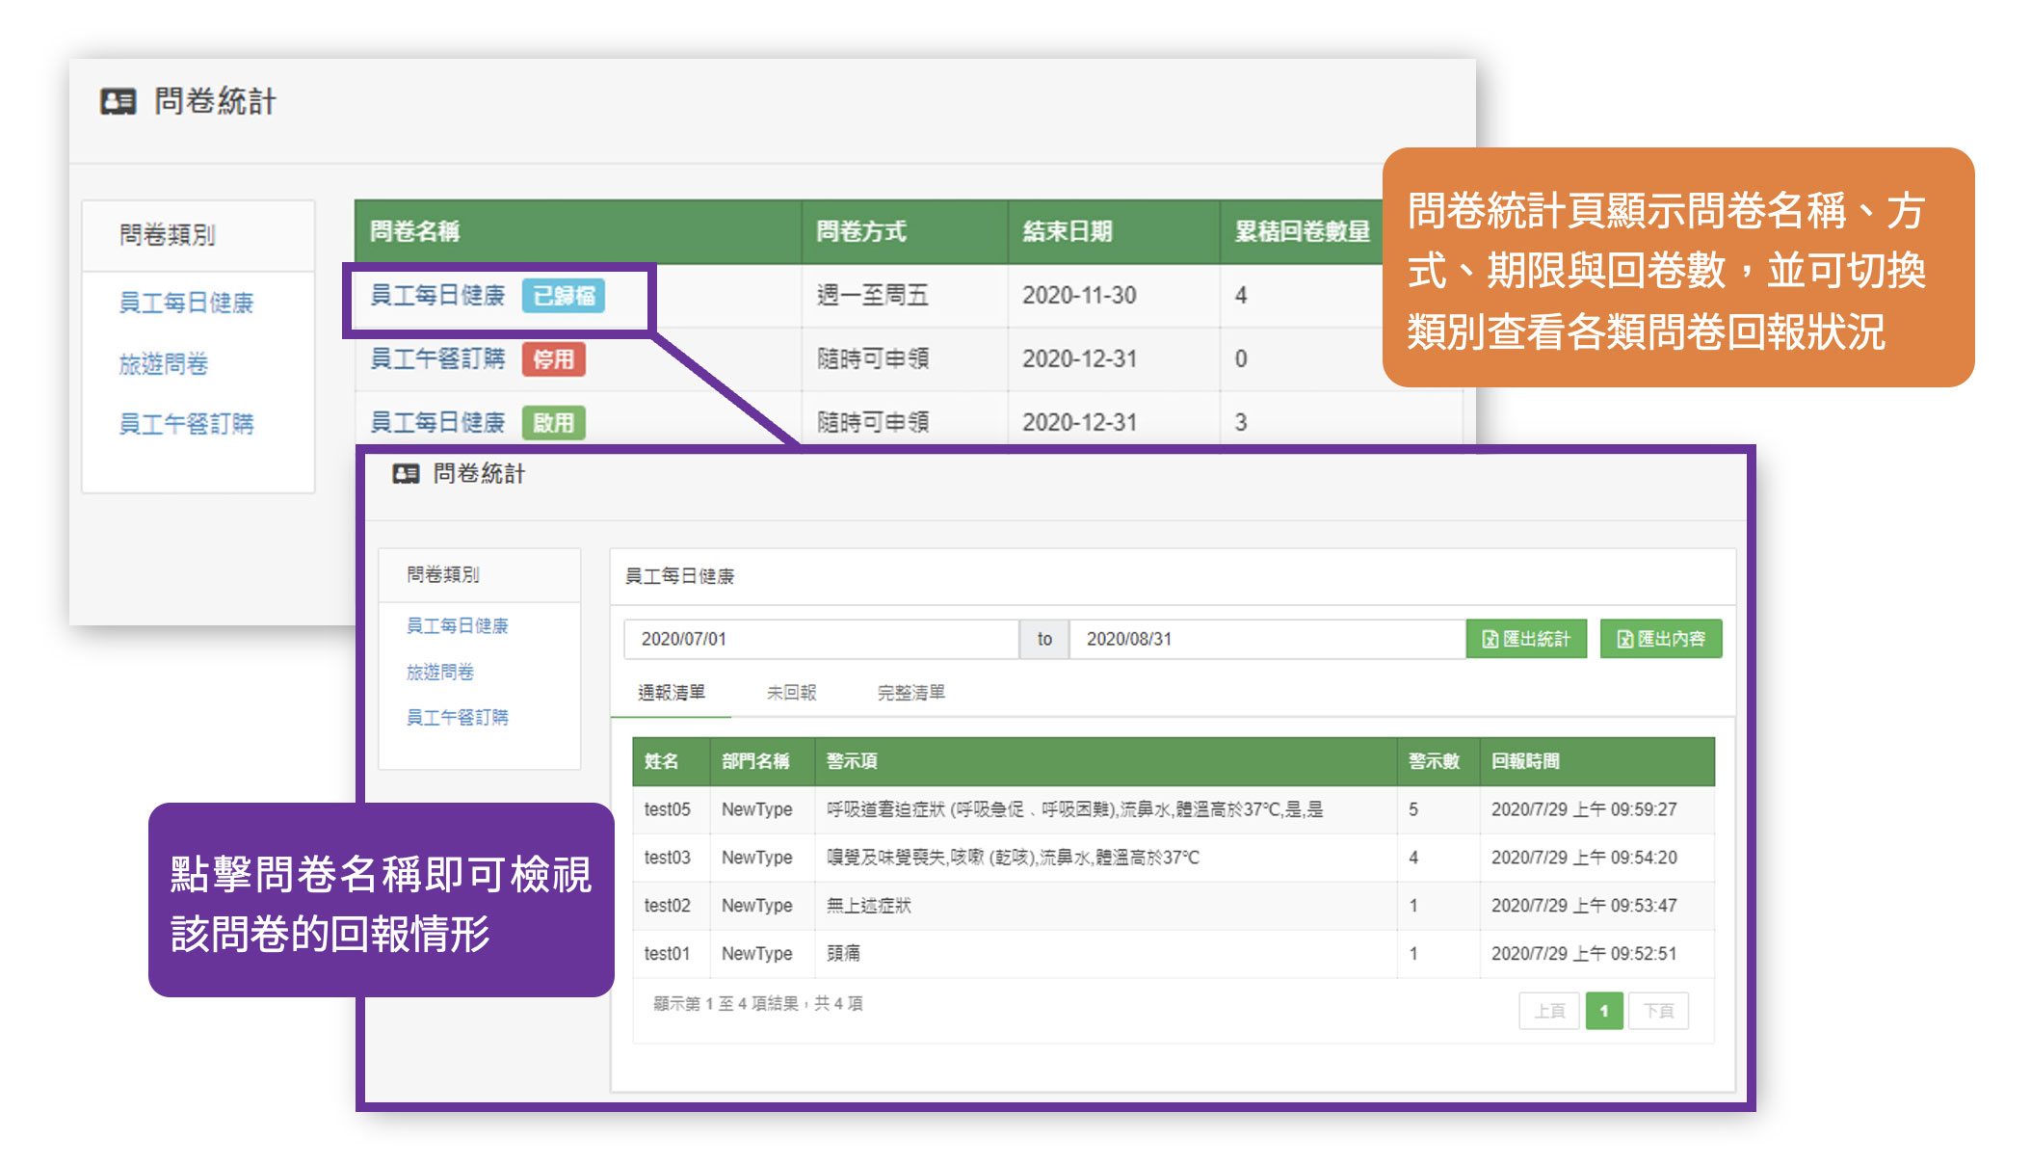Viewport: 2031px width, 1164px height.
Task: Open 旅遊問卷 category in upper sidebar
Action: point(164,364)
